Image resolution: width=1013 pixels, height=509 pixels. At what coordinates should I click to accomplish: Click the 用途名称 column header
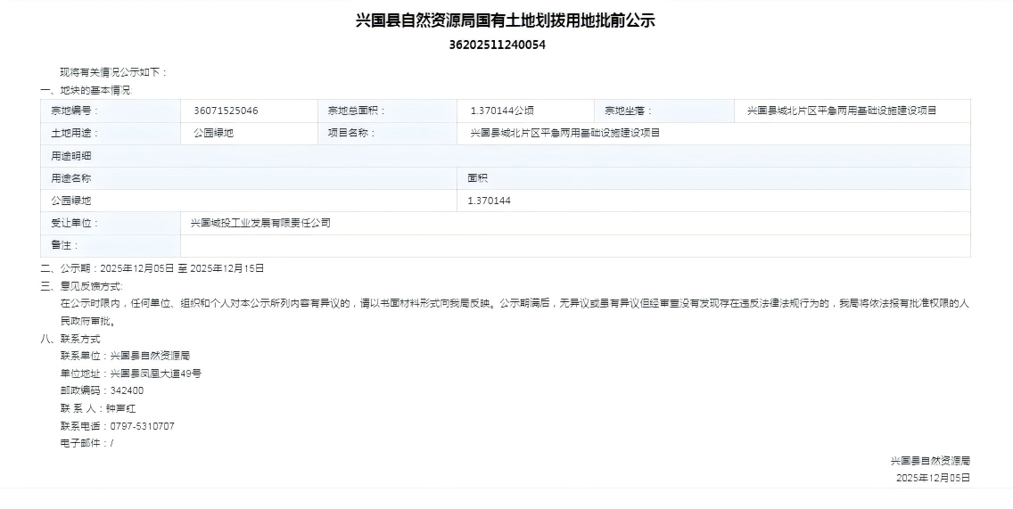click(x=71, y=178)
